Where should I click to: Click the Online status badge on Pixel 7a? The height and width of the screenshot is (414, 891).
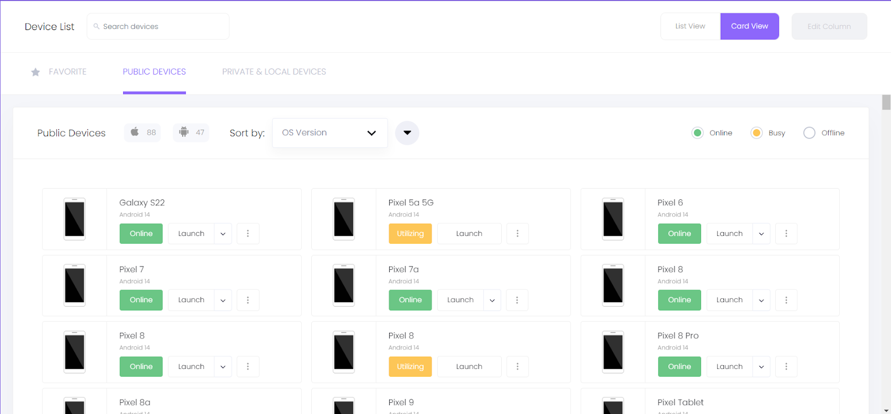point(410,300)
